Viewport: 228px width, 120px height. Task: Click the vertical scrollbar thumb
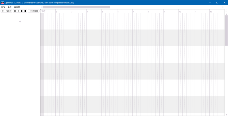(226, 30)
